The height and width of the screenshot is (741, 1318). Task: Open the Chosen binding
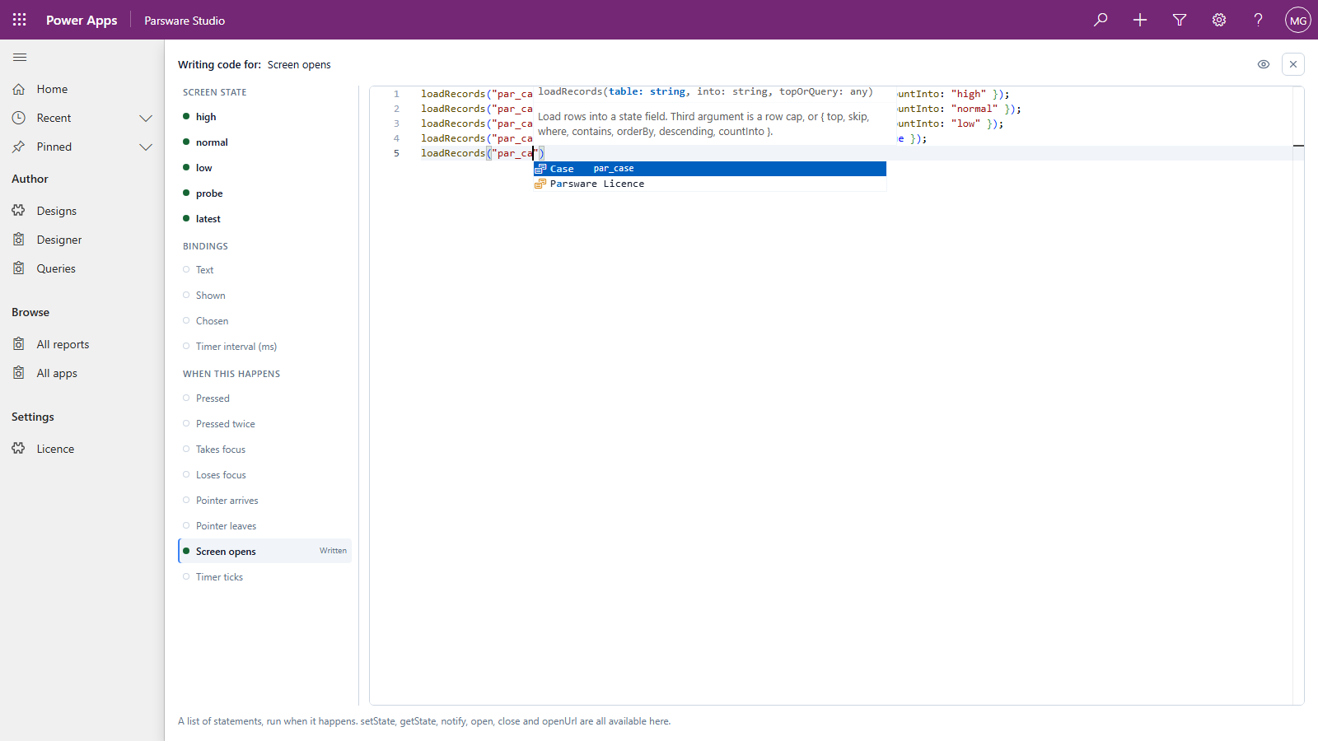pyautogui.click(x=265, y=320)
